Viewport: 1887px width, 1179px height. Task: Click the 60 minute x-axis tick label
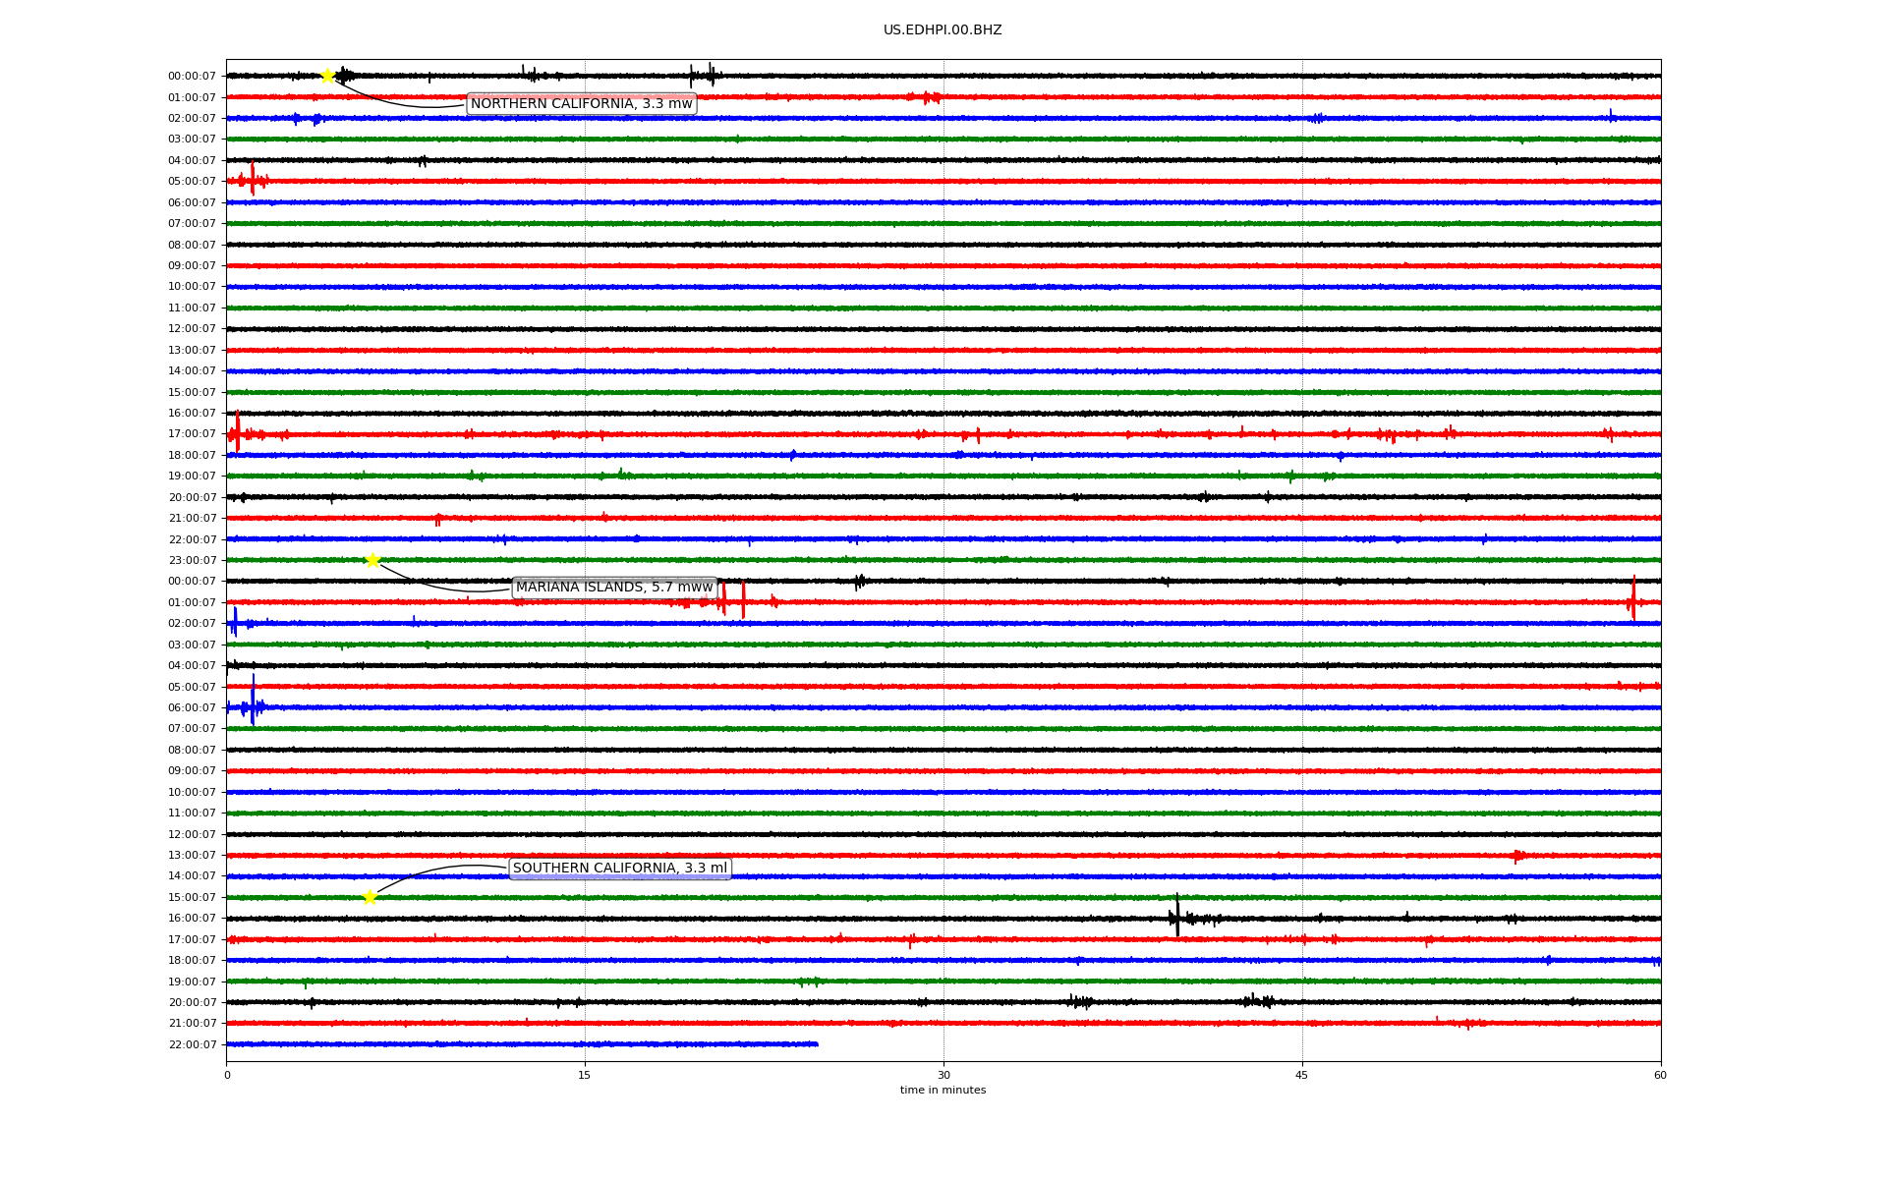[x=1660, y=1075]
